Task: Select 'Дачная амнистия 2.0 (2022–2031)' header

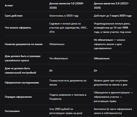Action: click(x=111, y=6)
